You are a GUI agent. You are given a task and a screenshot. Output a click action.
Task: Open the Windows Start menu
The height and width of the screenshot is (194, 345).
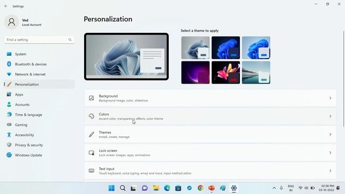point(112,188)
